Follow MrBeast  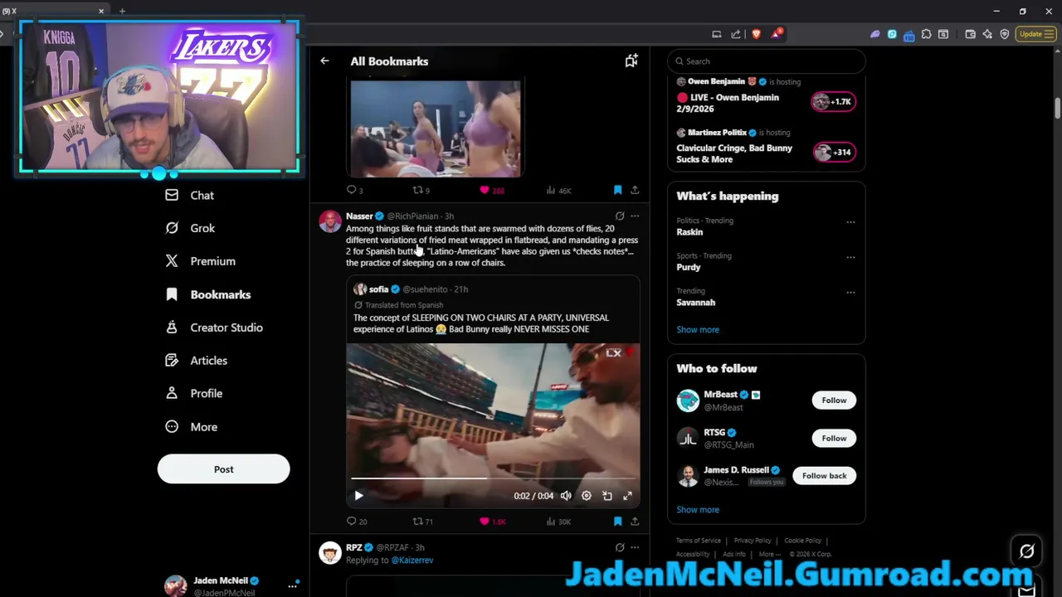(834, 400)
